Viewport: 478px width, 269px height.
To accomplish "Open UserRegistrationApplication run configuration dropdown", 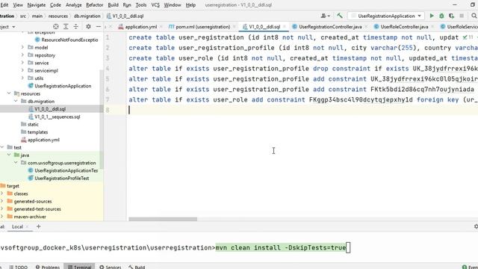I will 387,16.
